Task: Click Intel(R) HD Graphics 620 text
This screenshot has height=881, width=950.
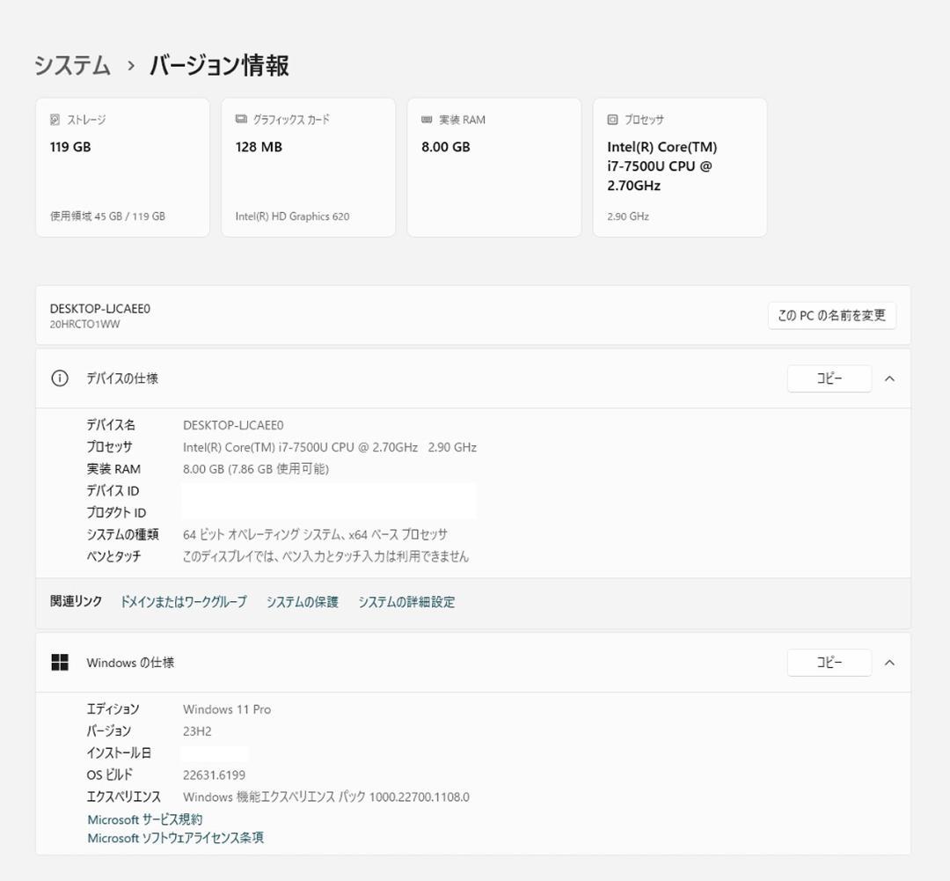Action: [292, 216]
